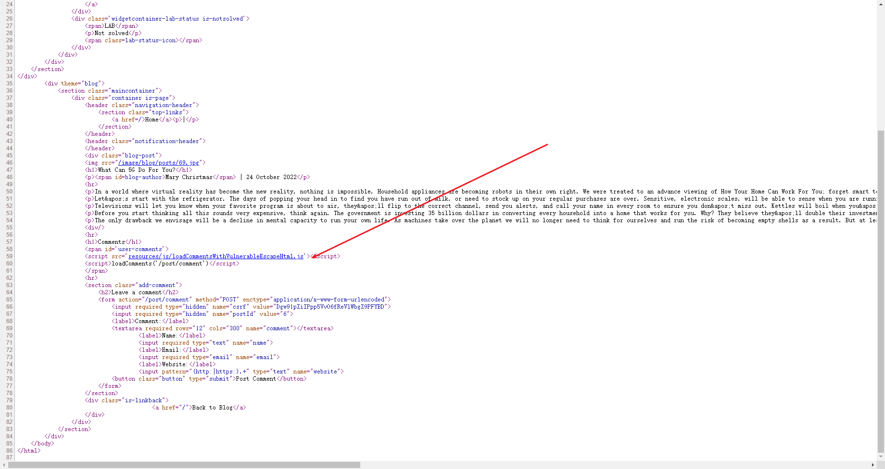Click the 'user-comments' span id value
Image resolution: width=885 pixels, height=469 pixels.
pyautogui.click(x=140, y=249)
